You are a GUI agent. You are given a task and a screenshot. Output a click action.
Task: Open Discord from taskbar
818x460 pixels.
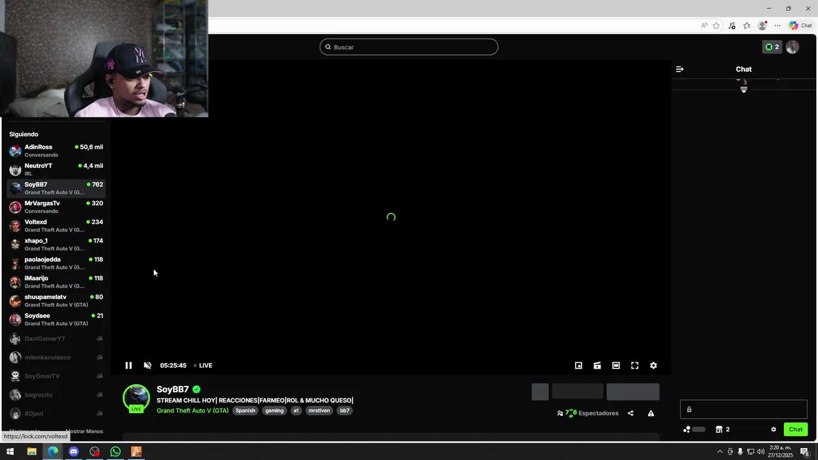(73, 452)
